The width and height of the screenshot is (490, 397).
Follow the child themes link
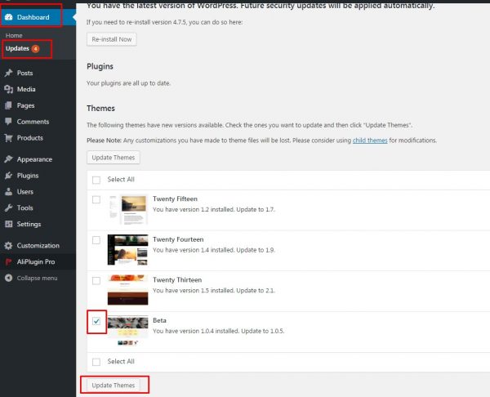[x=370, y=141]
